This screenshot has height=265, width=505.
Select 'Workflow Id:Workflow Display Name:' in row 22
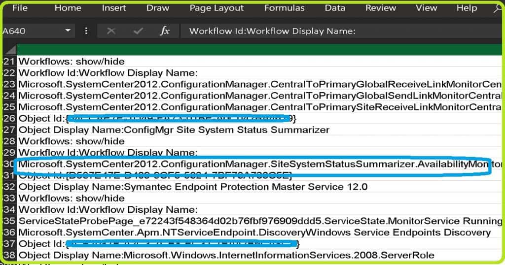(259, 73)
